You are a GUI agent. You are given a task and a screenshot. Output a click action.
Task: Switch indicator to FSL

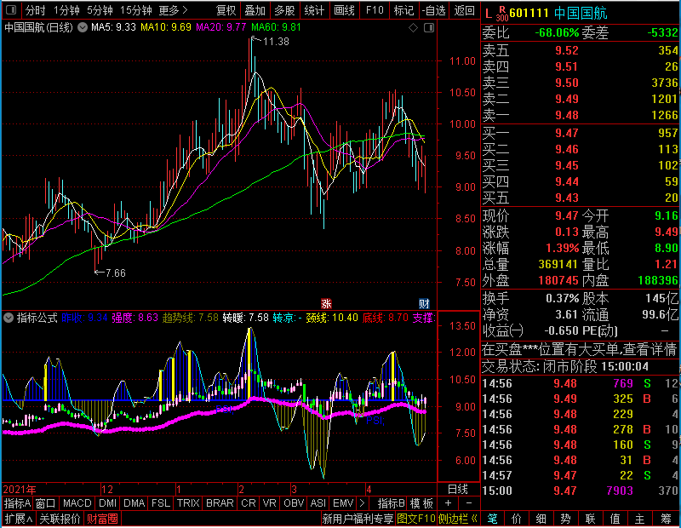point(161,502)
